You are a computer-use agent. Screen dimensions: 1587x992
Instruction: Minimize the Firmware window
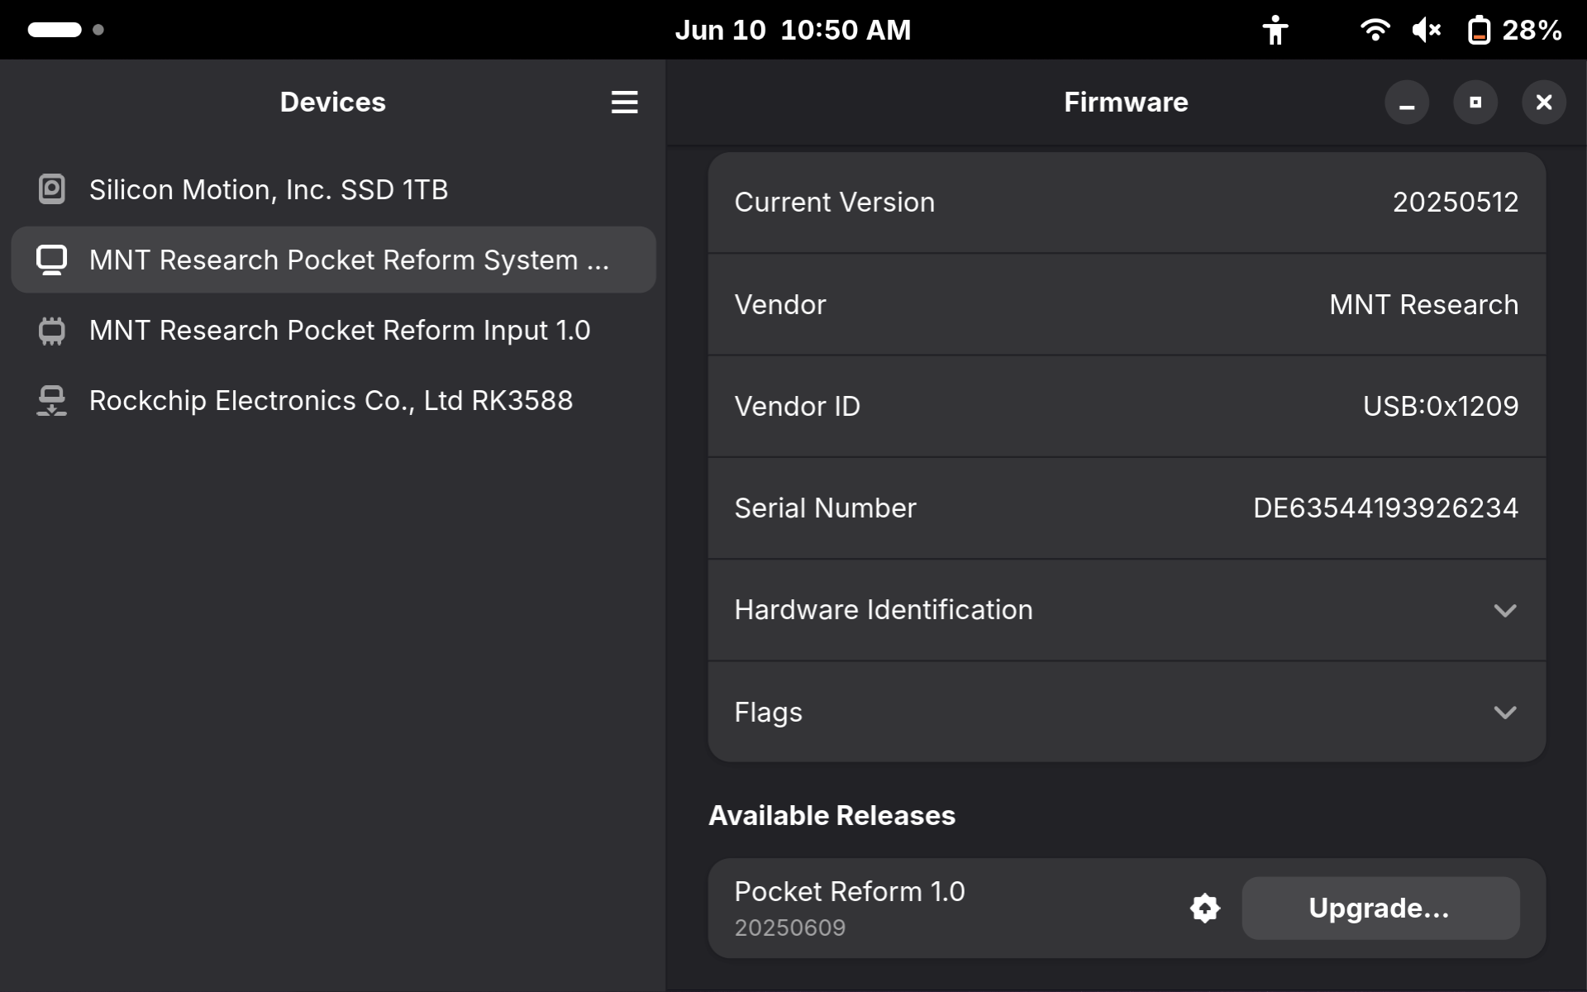(x=1407, y=103)
